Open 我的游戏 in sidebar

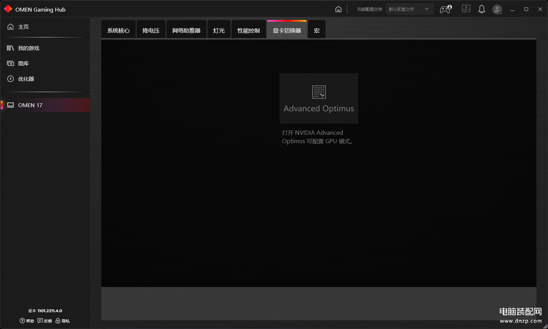click(44, 48)
